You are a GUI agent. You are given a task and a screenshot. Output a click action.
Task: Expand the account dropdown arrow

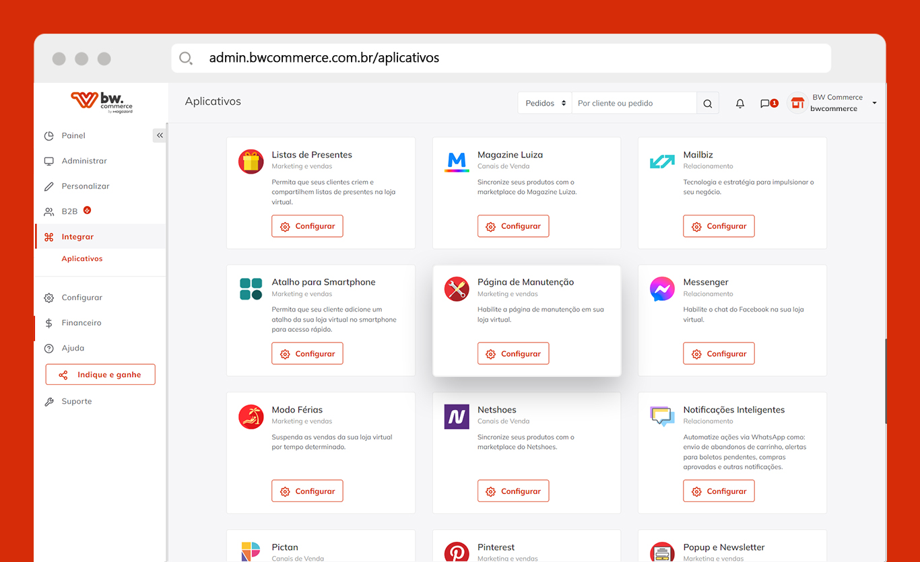(x=874, y=103)
